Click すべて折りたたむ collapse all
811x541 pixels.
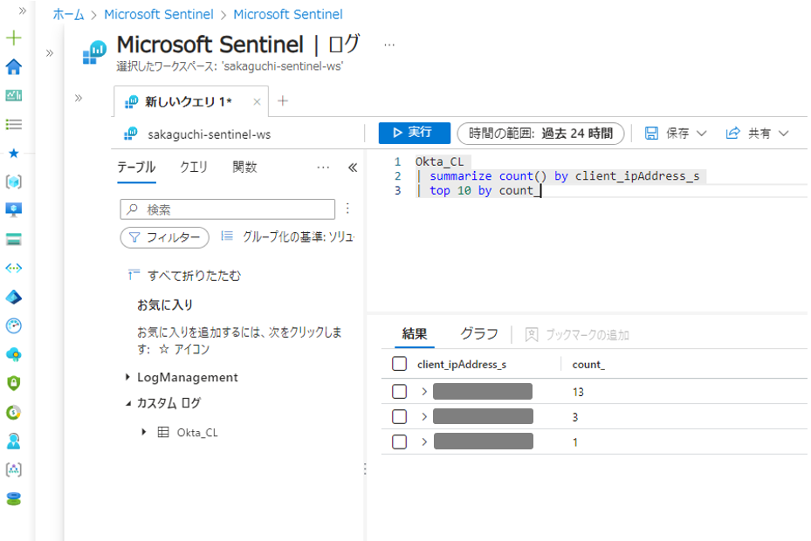[185, 276]
